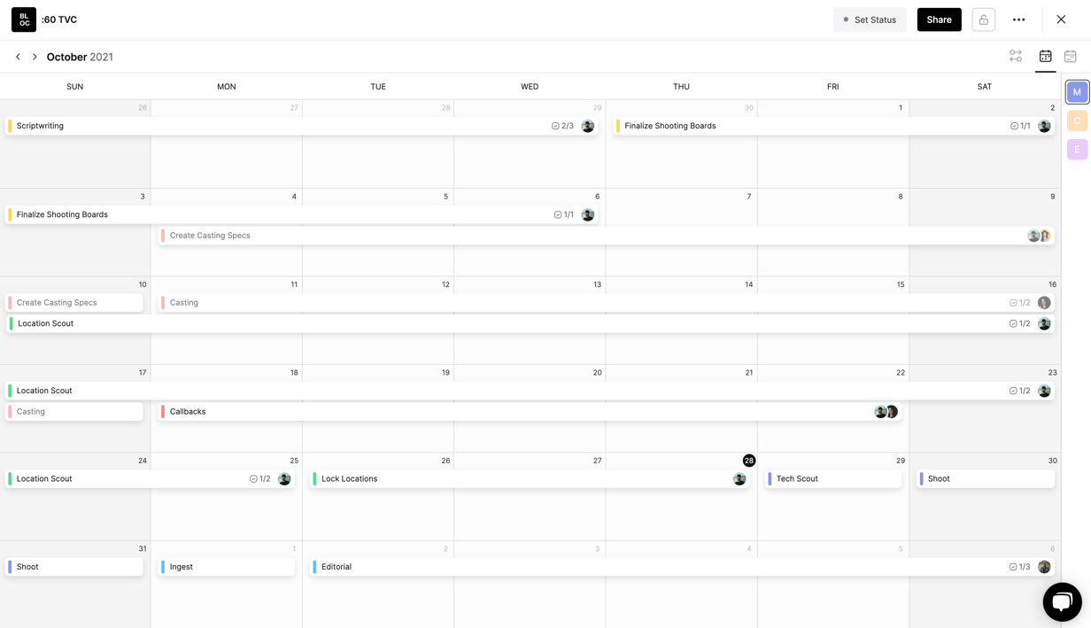The height and width of the screenshot is (628, 1091).
Task: Open the Tech Scout event
Action: coord(797,478)
